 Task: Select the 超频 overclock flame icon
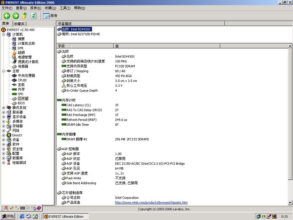[14, 53]
